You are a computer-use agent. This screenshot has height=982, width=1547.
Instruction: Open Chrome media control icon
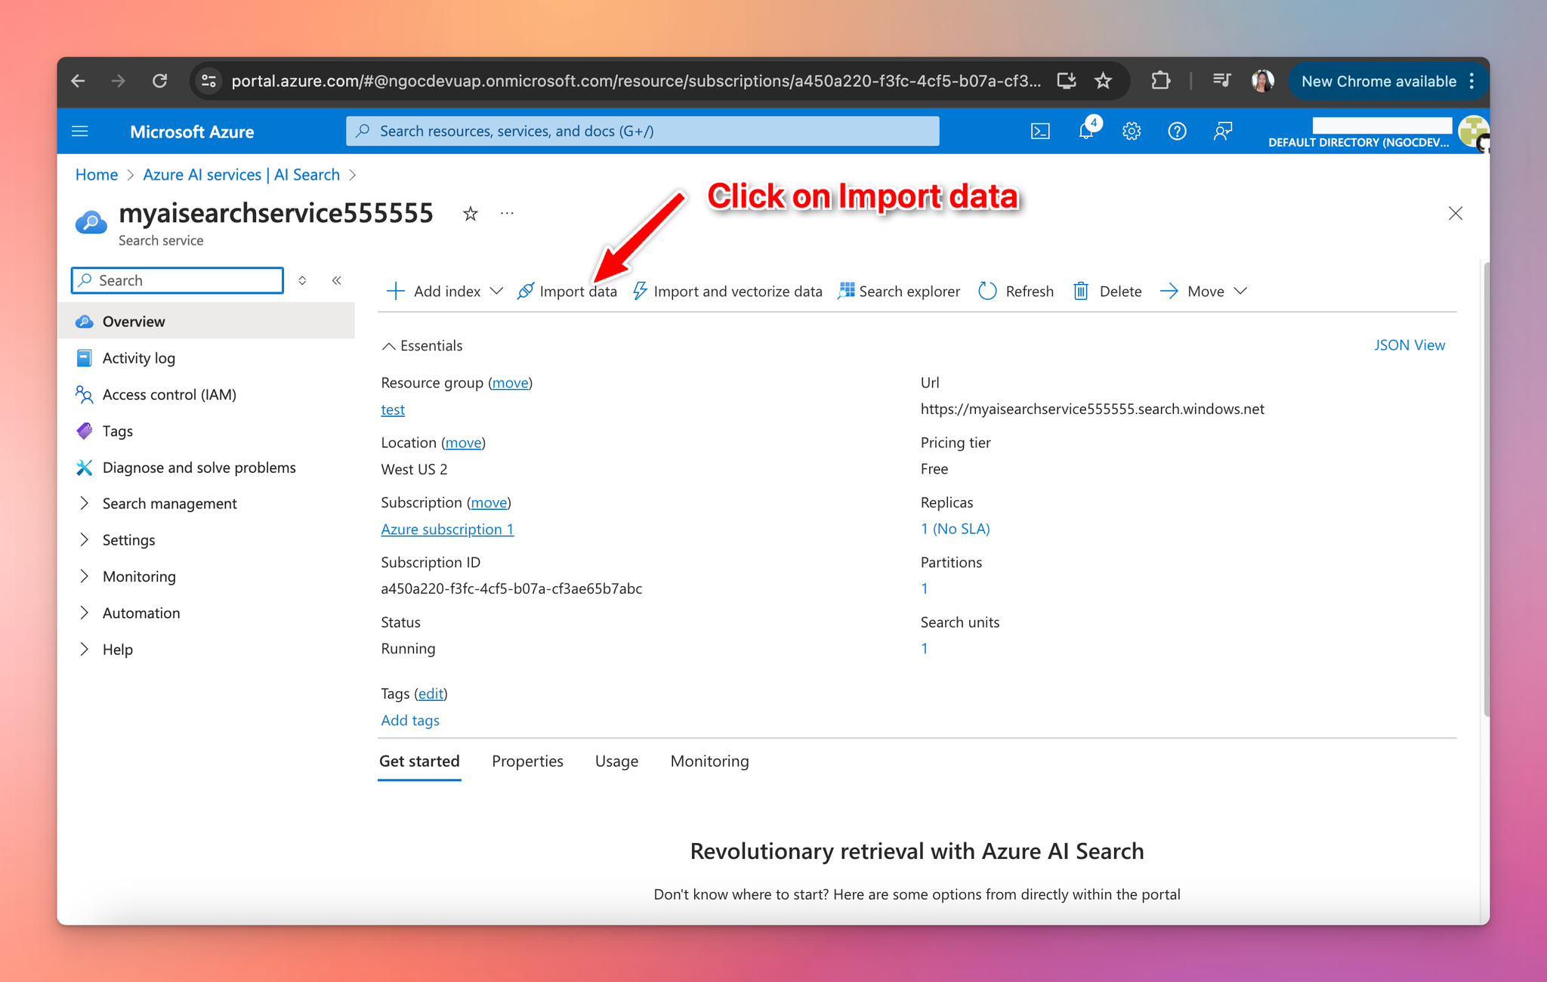coord(1221,81)
